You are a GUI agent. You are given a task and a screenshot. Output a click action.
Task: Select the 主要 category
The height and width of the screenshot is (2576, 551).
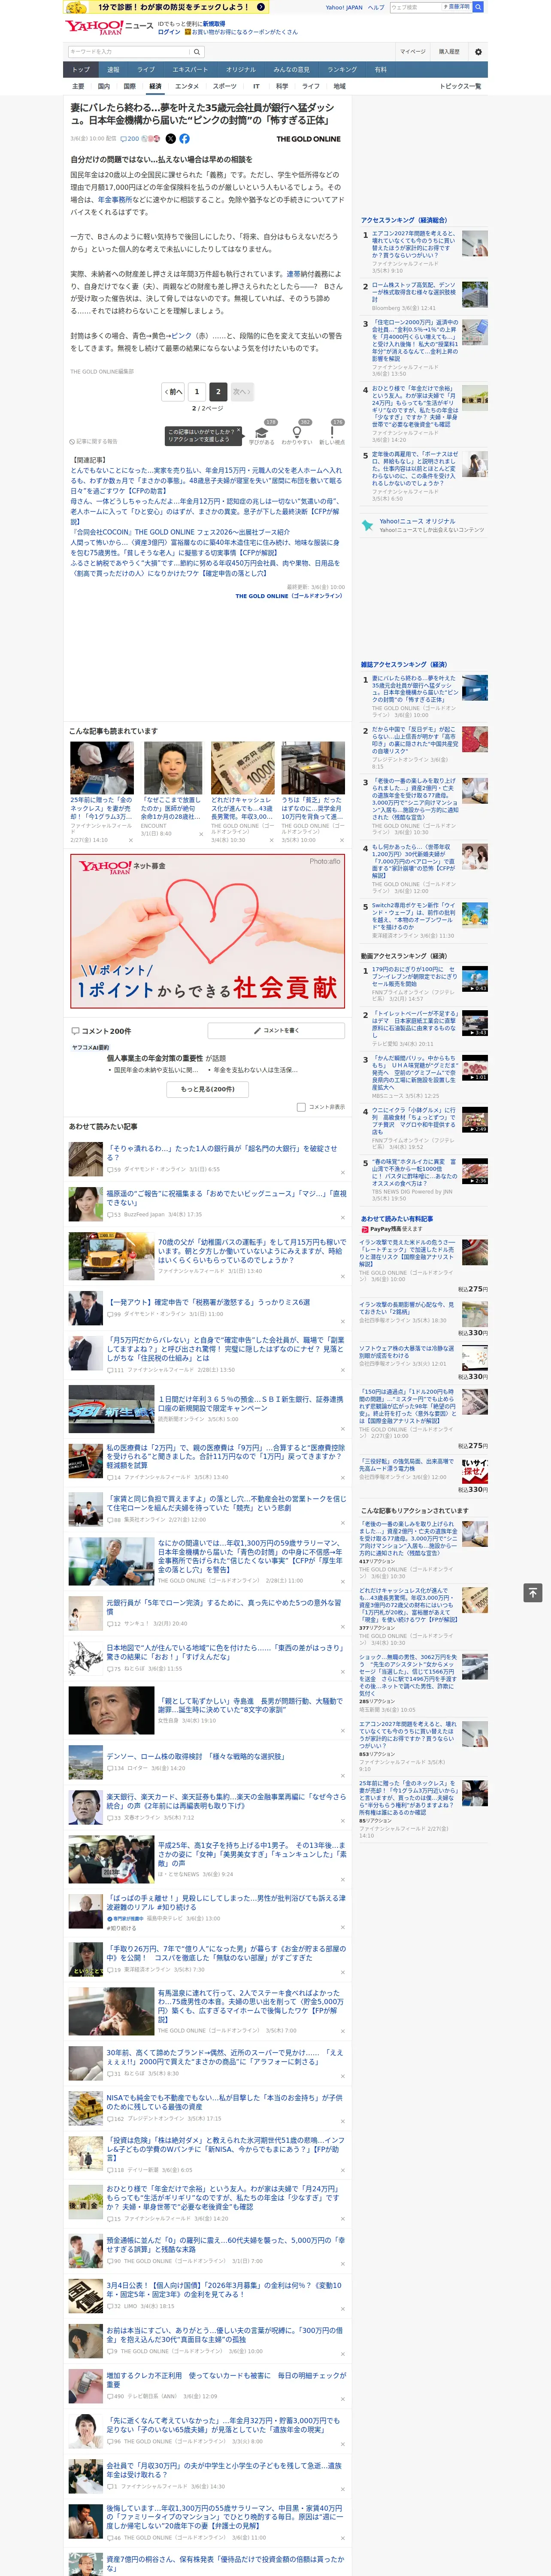pos(78,86)
